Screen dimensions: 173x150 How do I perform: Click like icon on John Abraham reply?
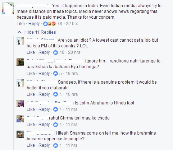point(55,109)
